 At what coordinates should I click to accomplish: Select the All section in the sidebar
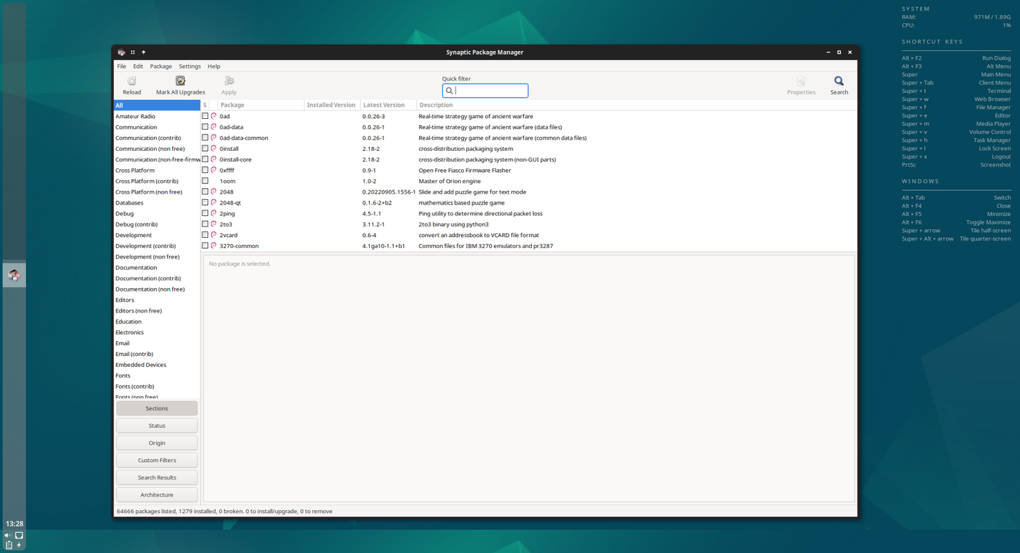click(x=157, y=105)
